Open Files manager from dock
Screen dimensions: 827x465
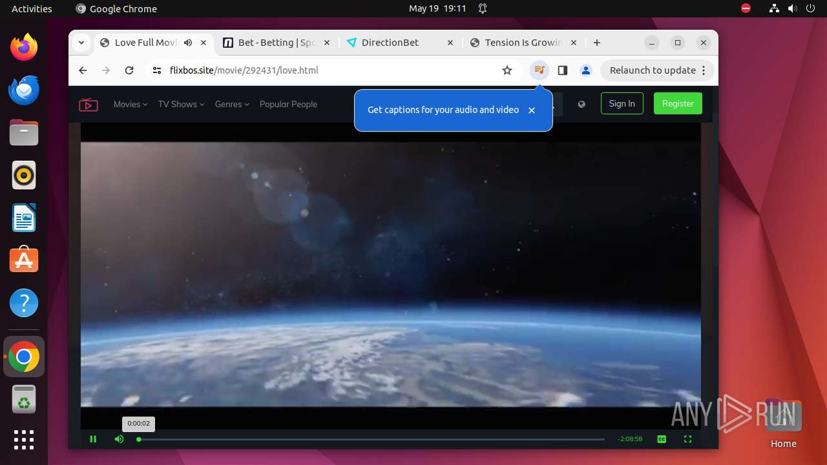pyautogui.click(x=24, y=132)
